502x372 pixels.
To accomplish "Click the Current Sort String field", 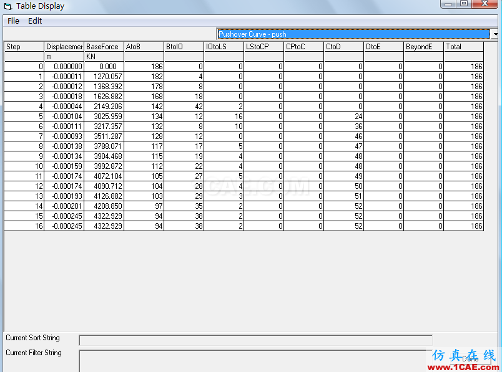I will click(x=255, y=340).
